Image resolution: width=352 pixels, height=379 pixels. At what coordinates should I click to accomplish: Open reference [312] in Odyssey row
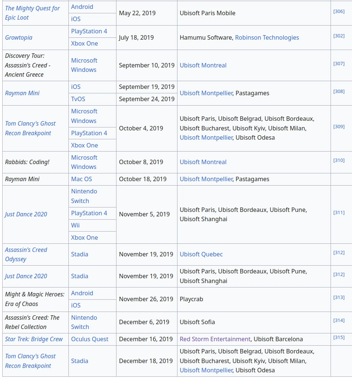pos(339,253)
